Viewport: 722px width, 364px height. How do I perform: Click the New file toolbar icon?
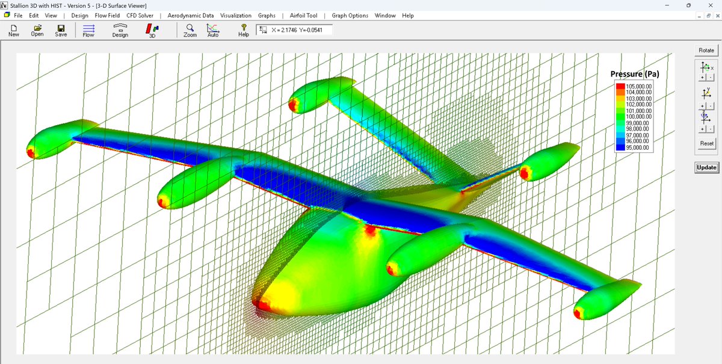pyautogui.click(x=14, y=28)
